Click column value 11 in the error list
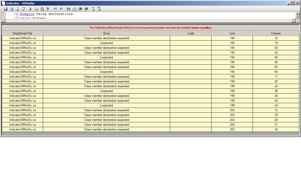Viewport: 301px width, 182px height. tap(276, 77)
